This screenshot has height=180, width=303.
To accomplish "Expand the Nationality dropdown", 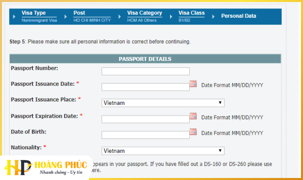I will click(163, 151).
